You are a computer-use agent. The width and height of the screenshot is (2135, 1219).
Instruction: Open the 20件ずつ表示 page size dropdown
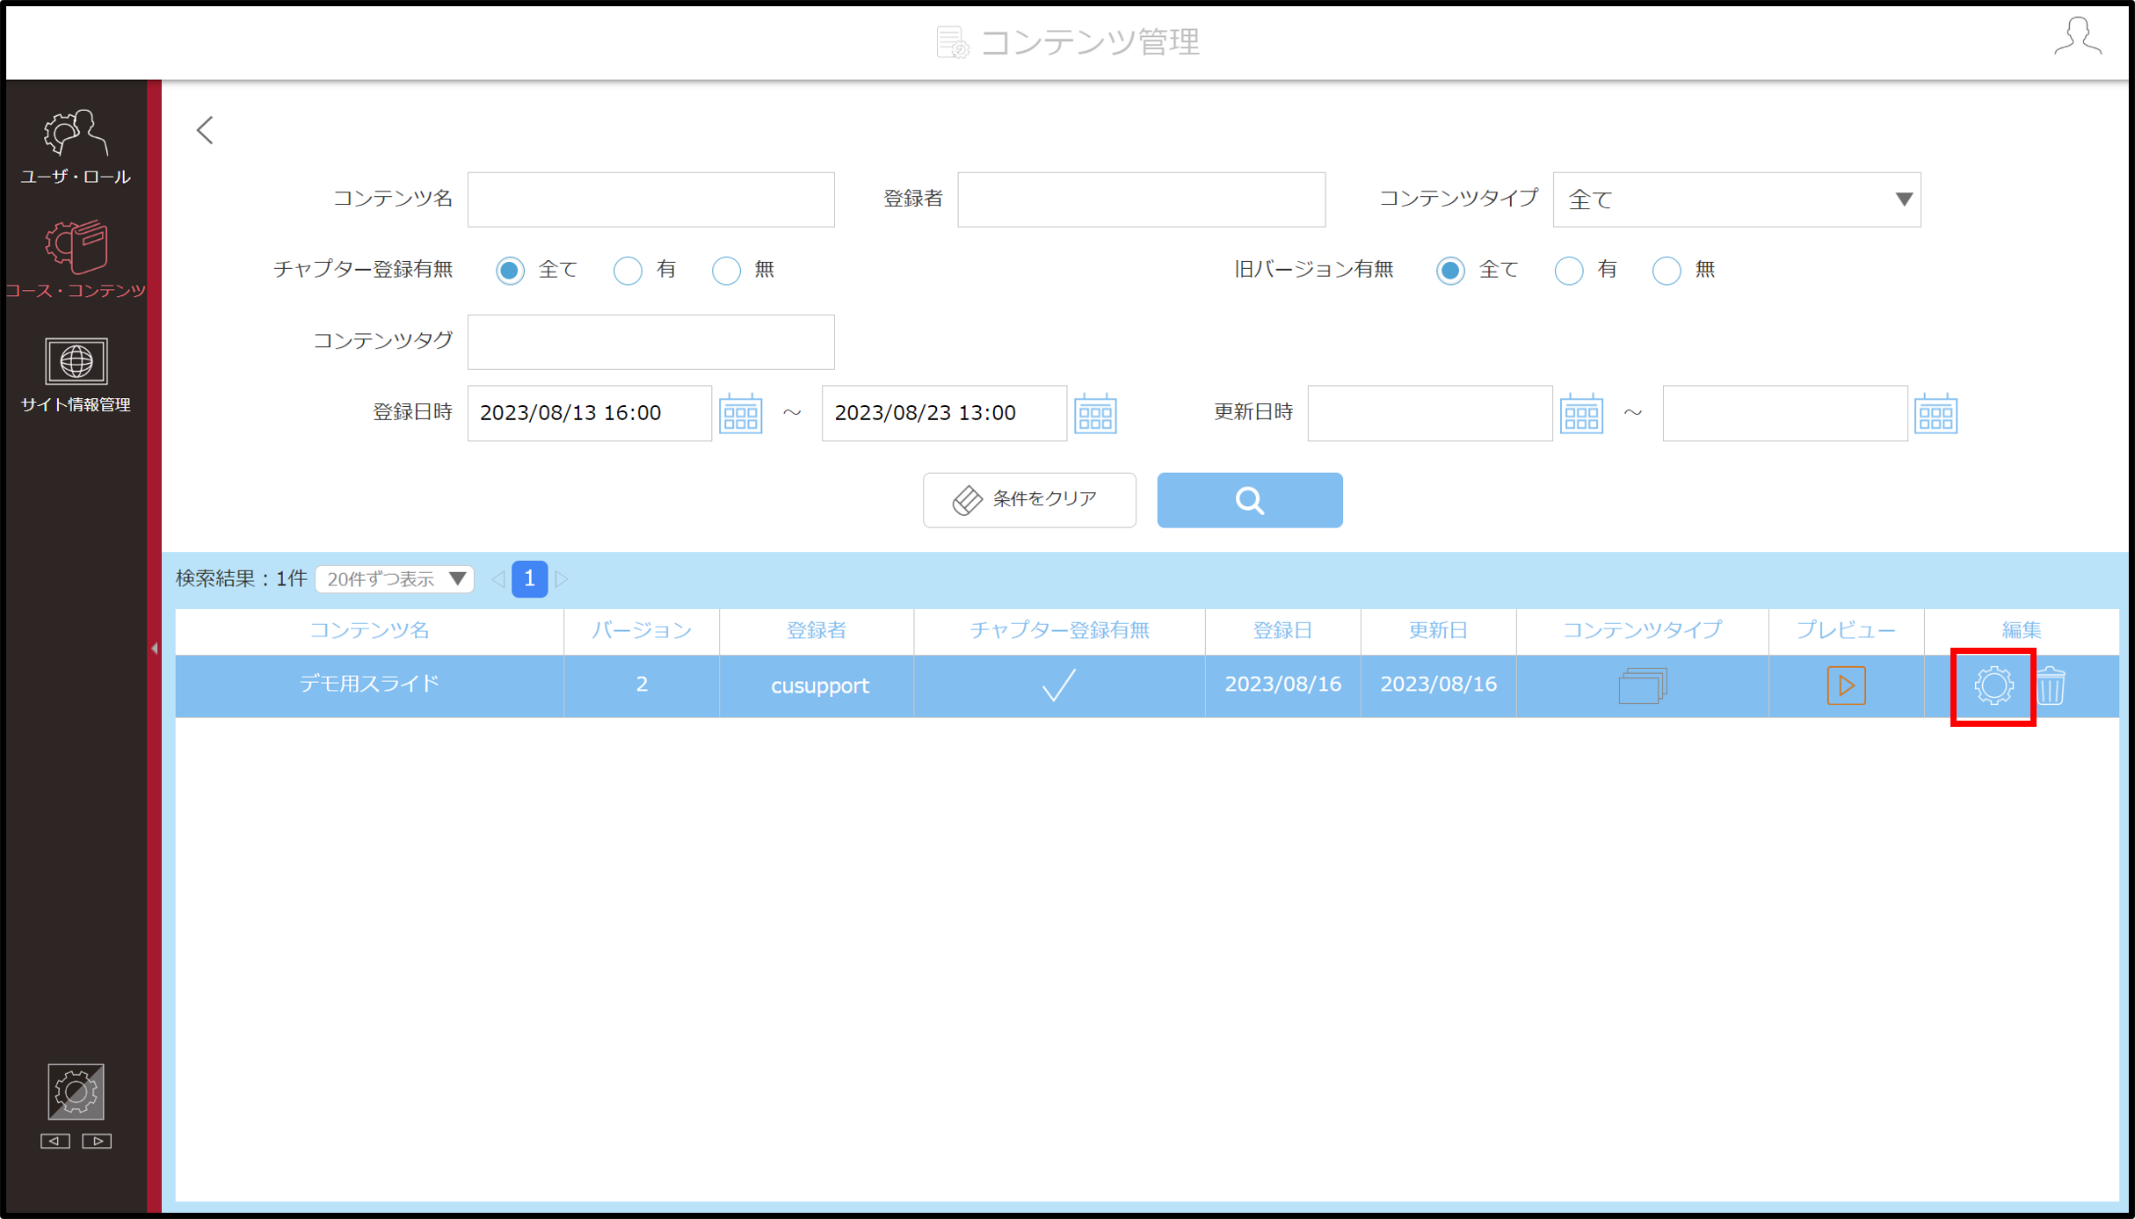(395, 578)
